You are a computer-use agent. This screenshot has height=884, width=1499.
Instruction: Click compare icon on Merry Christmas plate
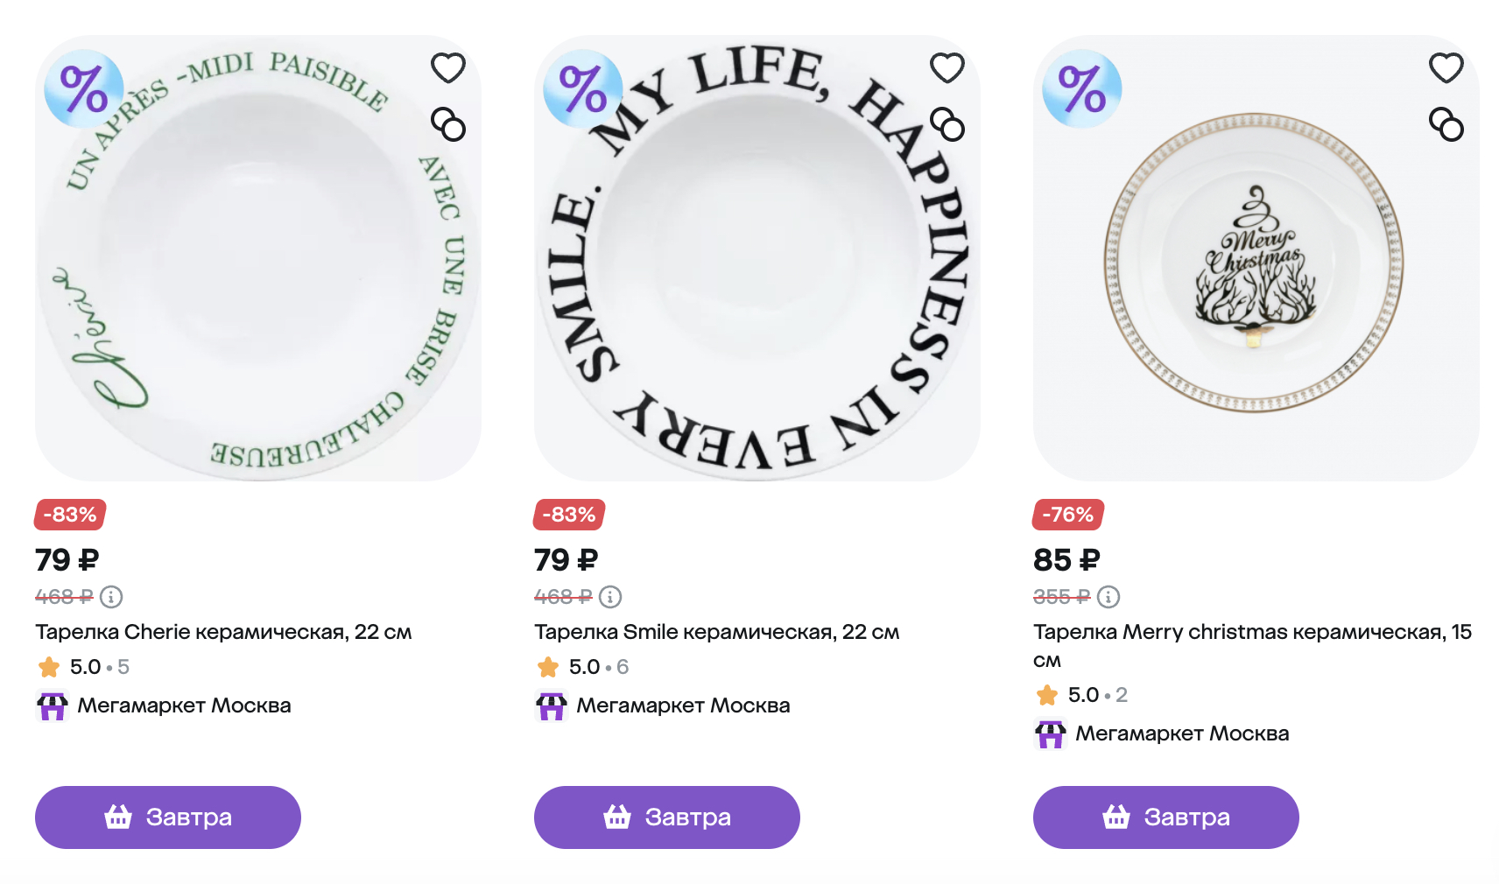(1446, 124)
